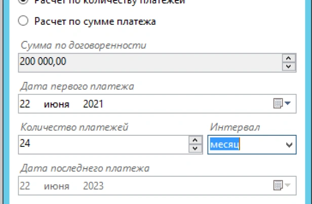Decrease the agreement sum with down arrow

click(288, 66)
